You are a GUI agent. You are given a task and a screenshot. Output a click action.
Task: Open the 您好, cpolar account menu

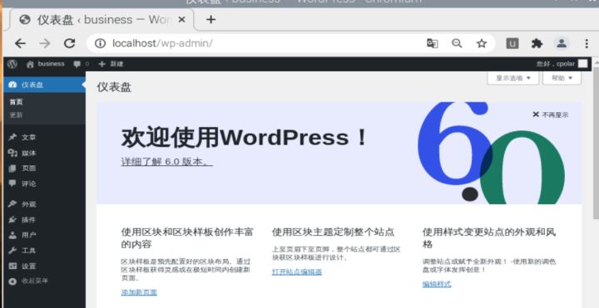click(x=562, y=64)
